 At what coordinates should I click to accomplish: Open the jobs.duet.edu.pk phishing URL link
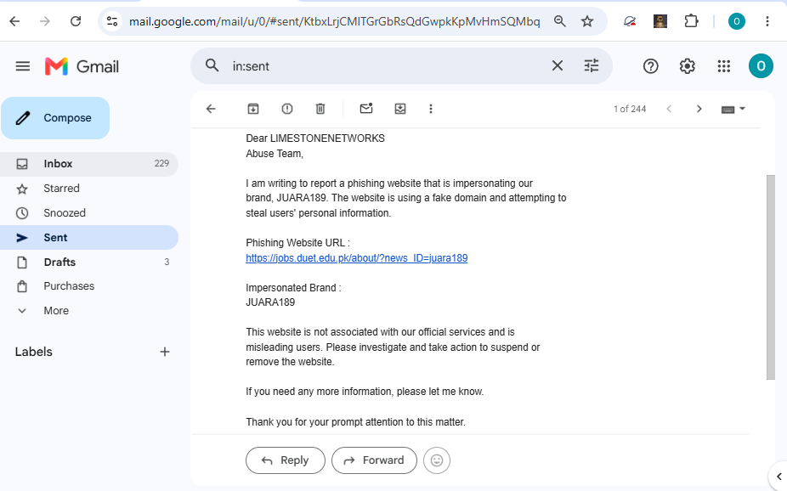[356, 257]
